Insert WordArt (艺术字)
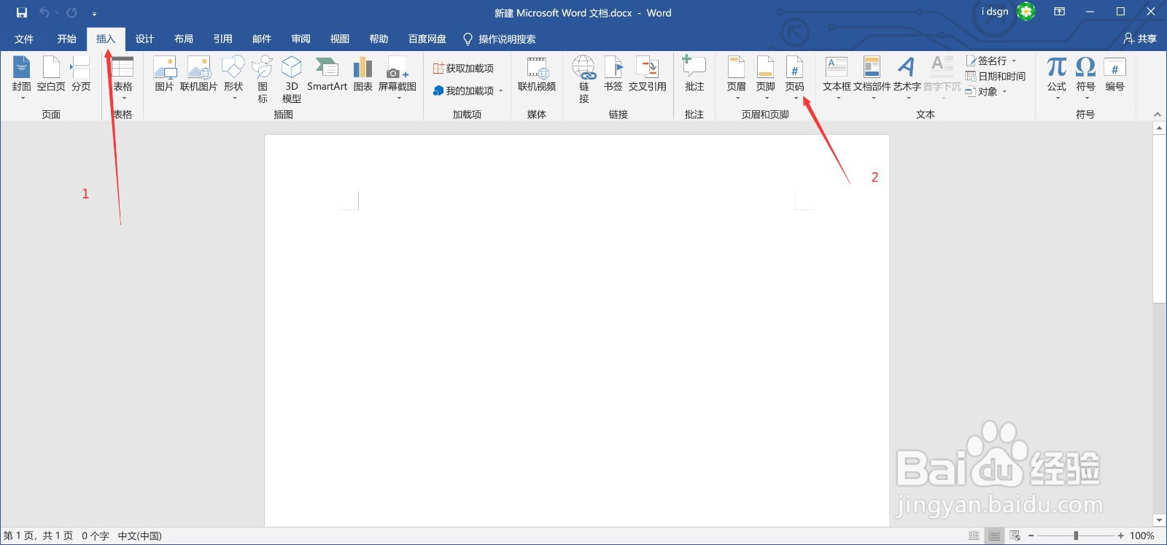This screenshot has width=1167, height=545. pos(907,77)
